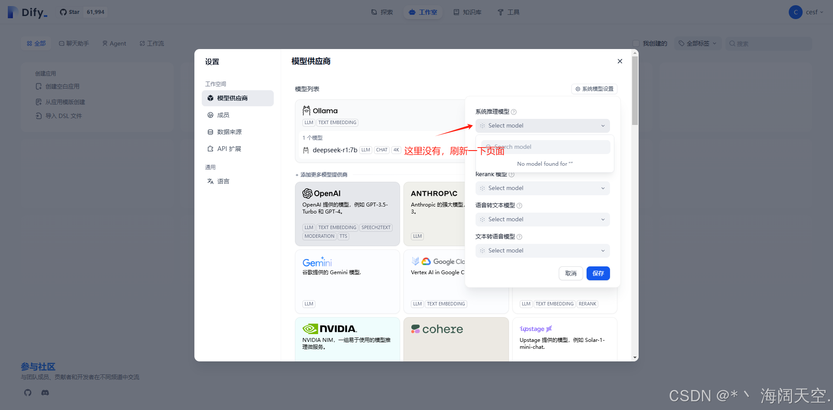
Task: Click the 保存 button
Action: (598, 273)
